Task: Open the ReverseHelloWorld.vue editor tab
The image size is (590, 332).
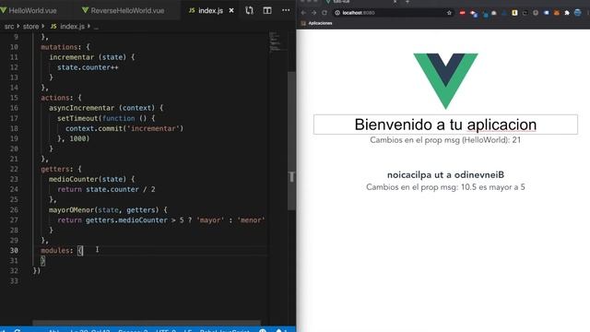Action: point(127,10)
